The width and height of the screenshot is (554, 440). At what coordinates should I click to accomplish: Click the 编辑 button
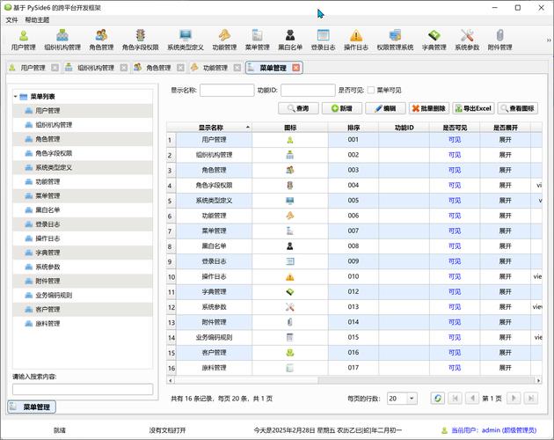pos(385,108)
